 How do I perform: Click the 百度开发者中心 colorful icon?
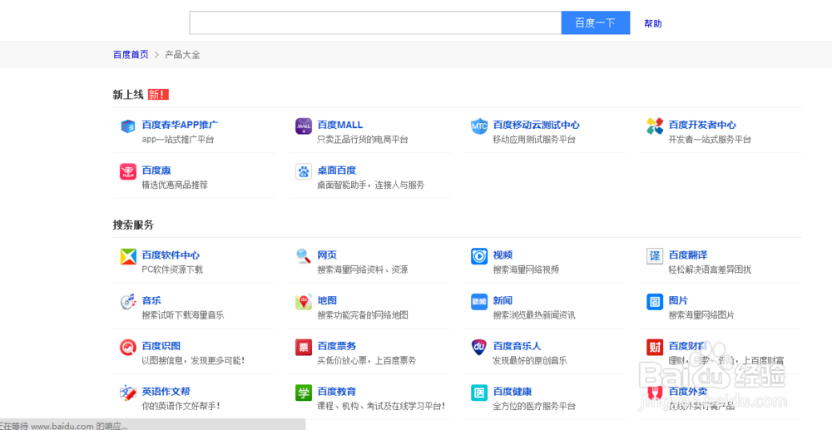pyautogui.click(x=655, y=126)
